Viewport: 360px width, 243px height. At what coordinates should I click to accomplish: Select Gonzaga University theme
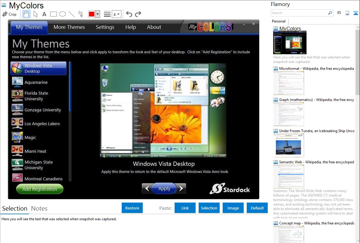click(38, 110)
